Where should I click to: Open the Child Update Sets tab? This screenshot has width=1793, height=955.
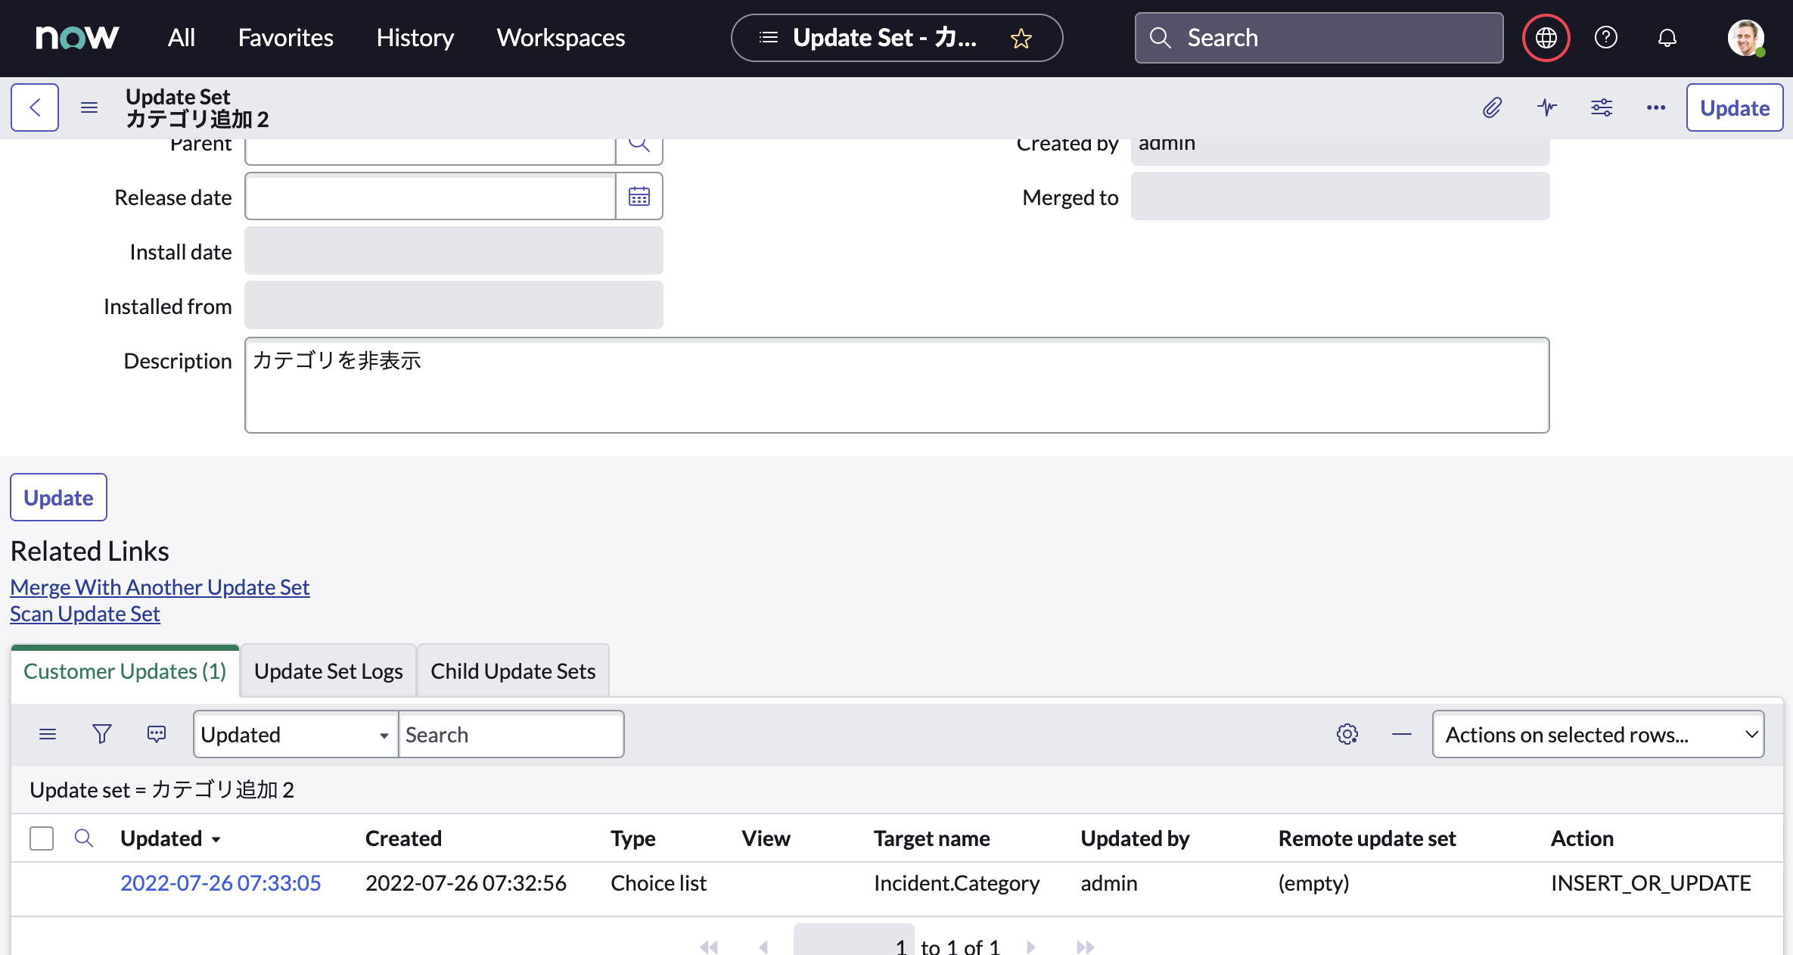click(513, 671)
